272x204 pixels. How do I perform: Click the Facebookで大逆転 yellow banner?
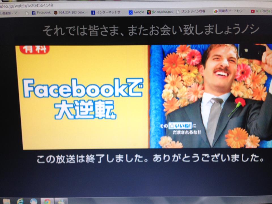(83, 97)
